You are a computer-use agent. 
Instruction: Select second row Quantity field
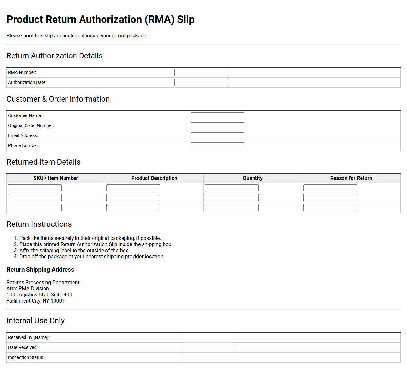pyautogui.click(x=232, y=198)
